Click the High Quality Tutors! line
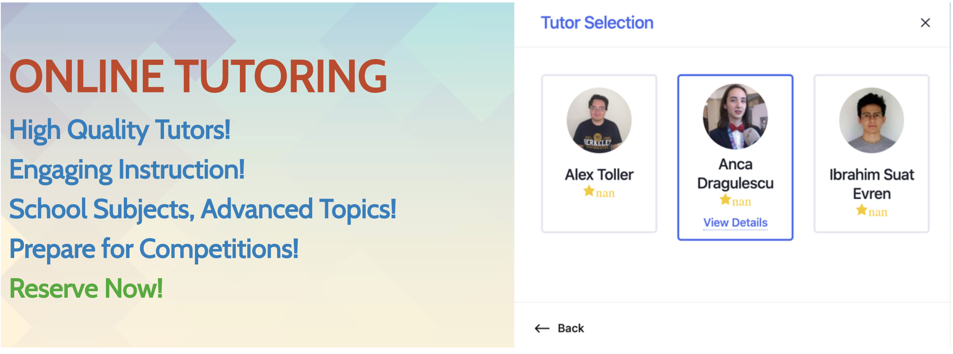The height and width of the screenshot is (354, 953). point(119,130)
